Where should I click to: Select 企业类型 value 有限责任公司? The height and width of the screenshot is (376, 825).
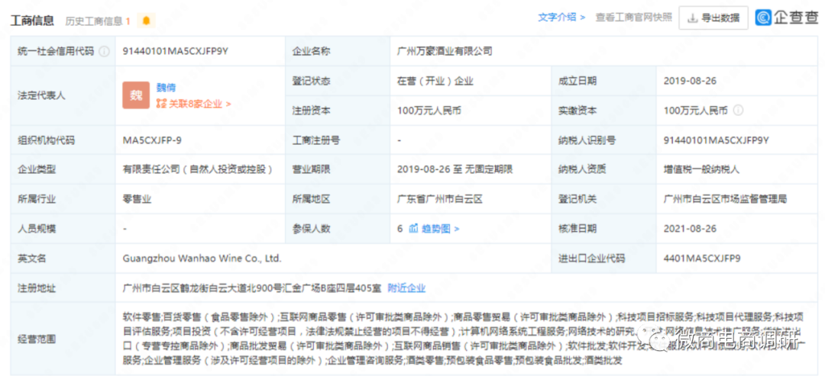tap(198, 169)
